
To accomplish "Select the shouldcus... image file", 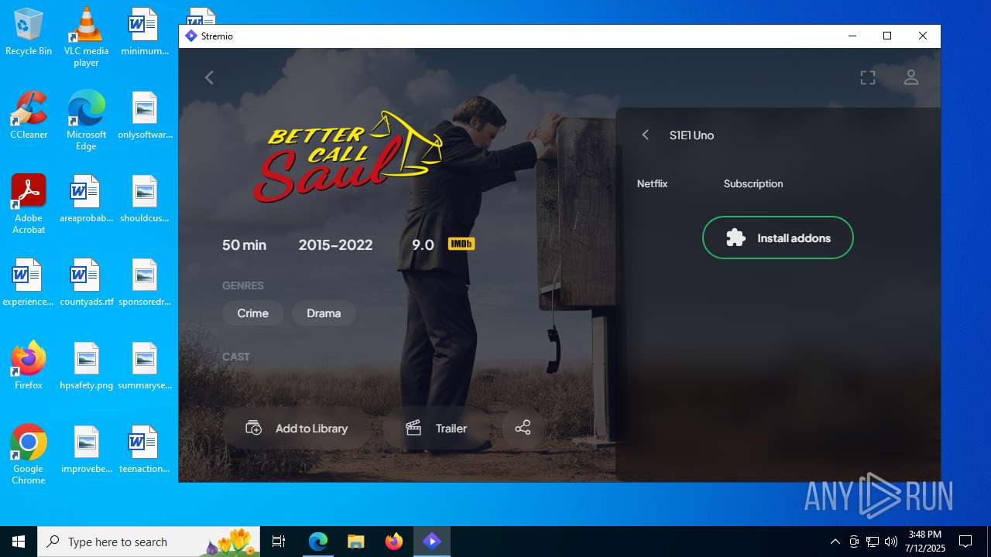I will (x=145, y=199).
